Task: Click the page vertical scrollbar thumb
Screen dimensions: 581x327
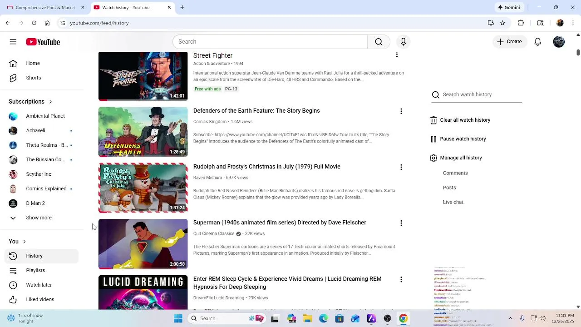Action: coord(578,53)
